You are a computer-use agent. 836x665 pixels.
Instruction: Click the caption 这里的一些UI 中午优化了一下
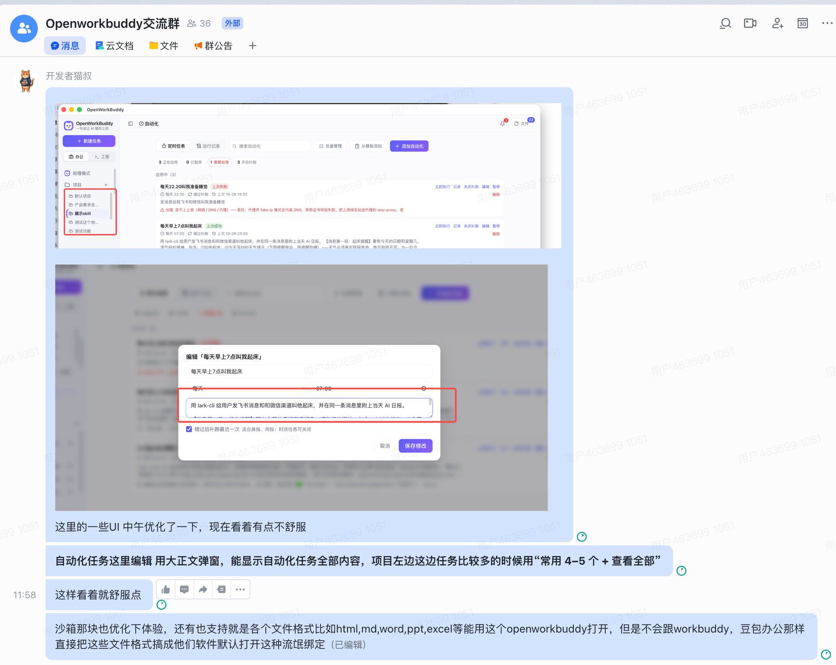tap(180, 527)
